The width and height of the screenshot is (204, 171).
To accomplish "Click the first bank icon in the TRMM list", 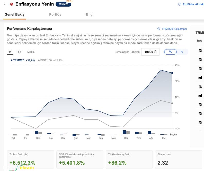I will point(200,50).
